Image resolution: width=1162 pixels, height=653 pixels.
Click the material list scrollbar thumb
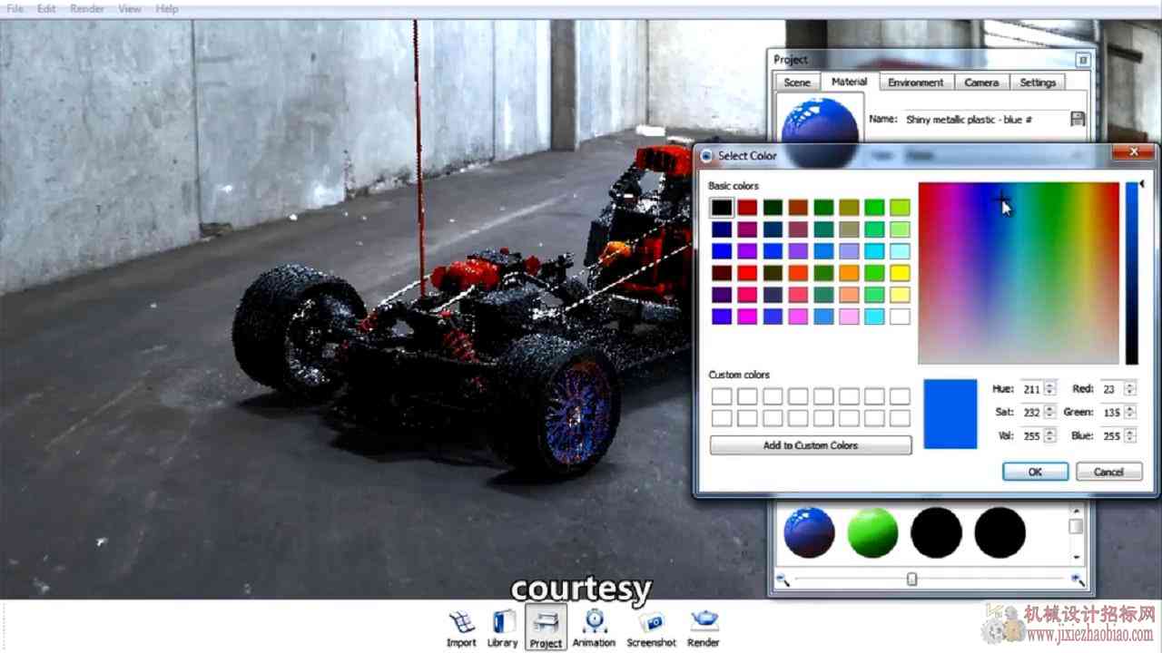coord(1077,526)
